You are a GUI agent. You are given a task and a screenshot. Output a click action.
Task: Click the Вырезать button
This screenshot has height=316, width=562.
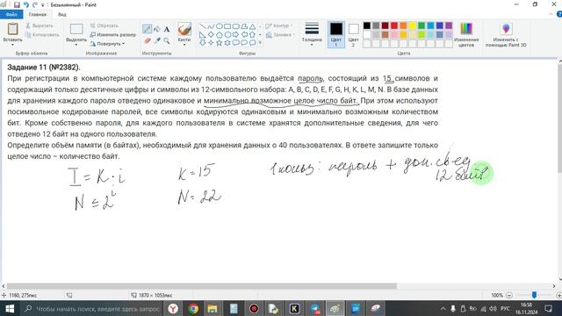point(40,25)
